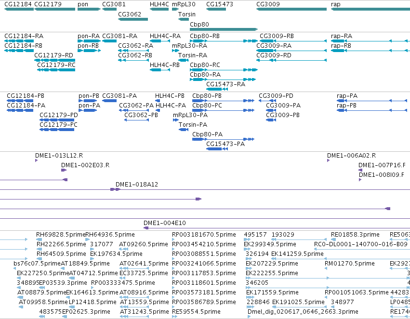
Task: Click the CG3081 gene label
Action: tap(114, 4)
